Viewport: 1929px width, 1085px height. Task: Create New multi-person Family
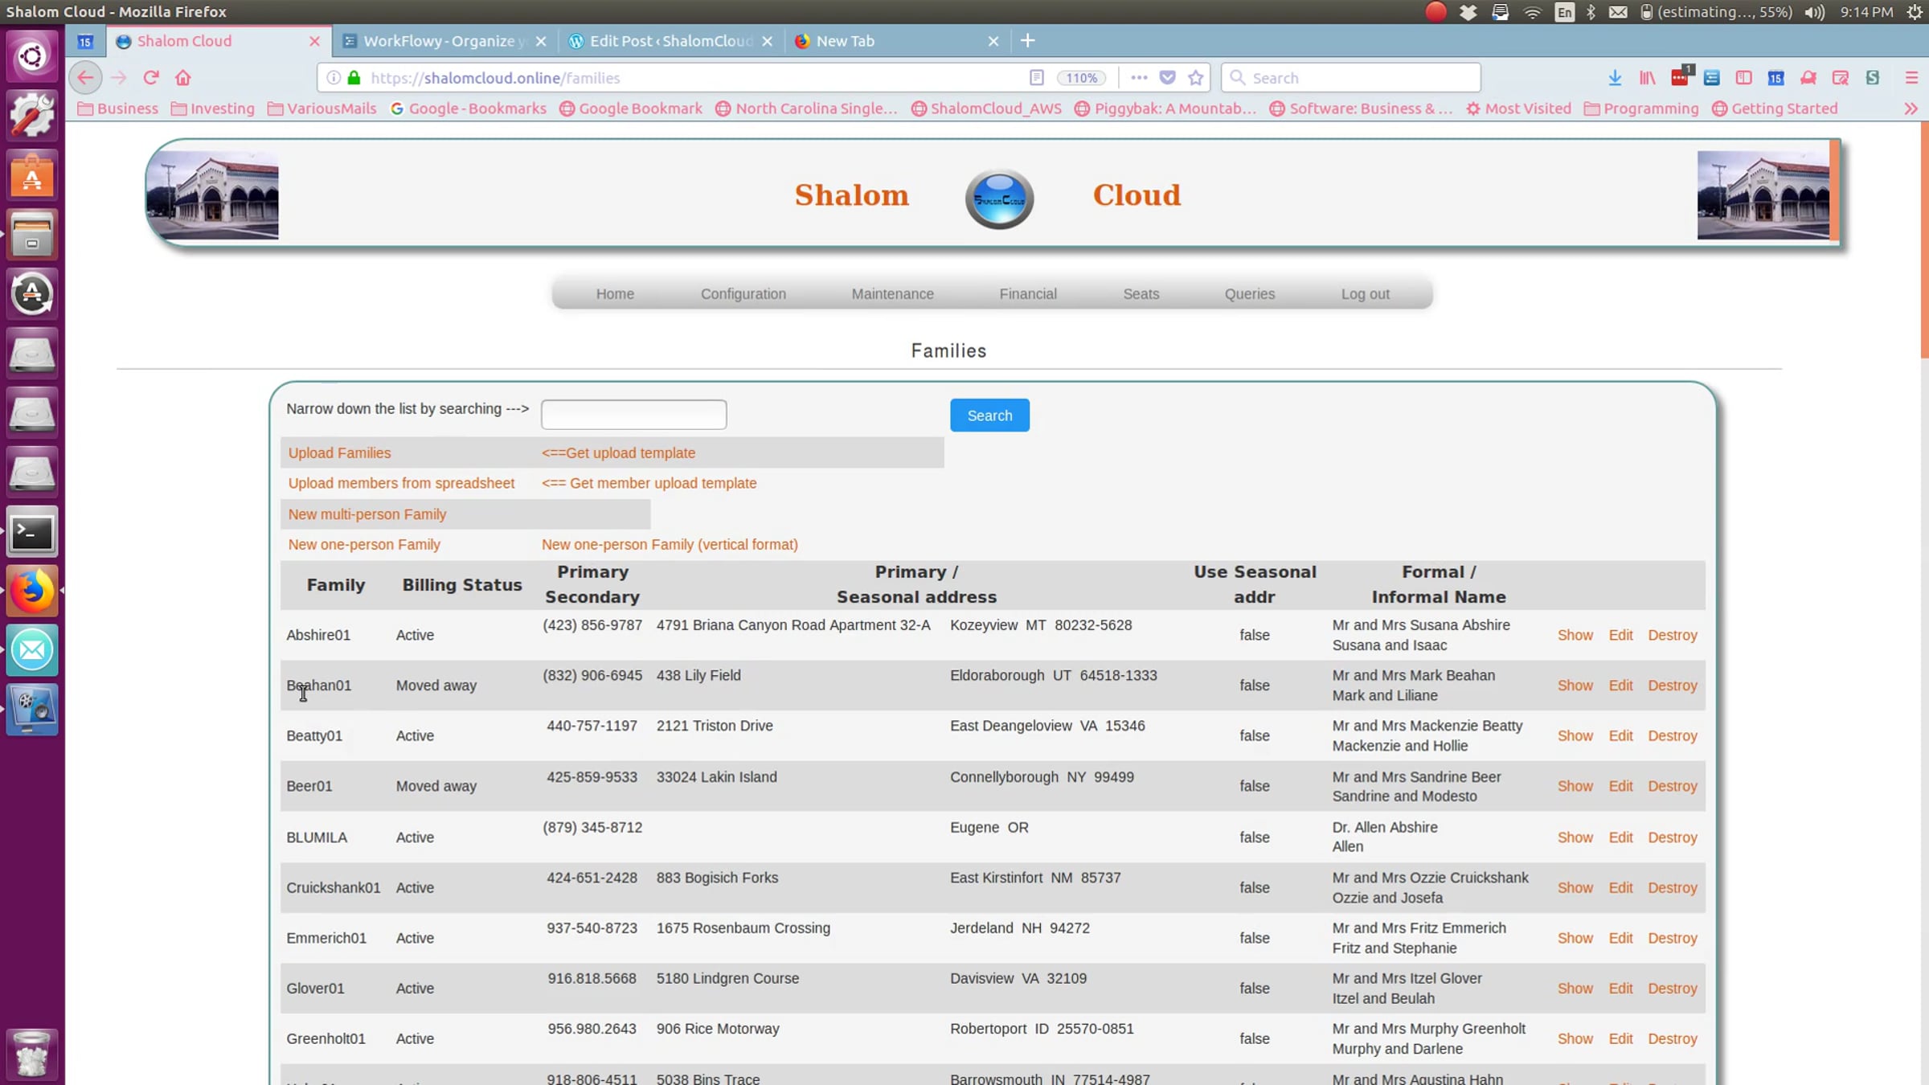[367, 514]
